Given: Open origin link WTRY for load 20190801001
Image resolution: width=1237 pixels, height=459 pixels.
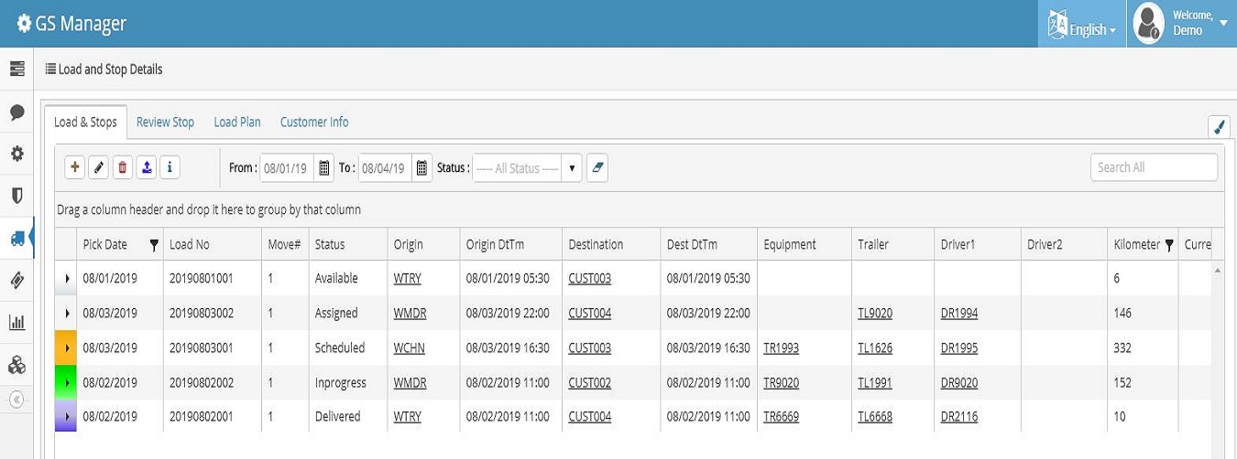Looking at the screenshot, I should tap(408, 278).
